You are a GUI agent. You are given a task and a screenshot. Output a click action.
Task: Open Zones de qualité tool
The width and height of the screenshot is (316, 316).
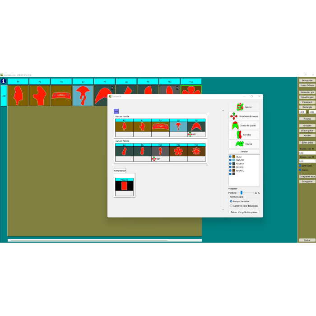pos(244,125)
